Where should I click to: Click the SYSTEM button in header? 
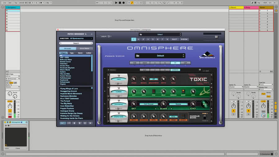click(x=184, y=39)
